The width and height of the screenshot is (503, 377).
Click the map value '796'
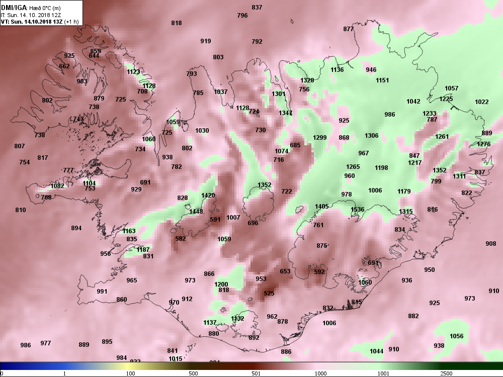[x=242, y=15]
